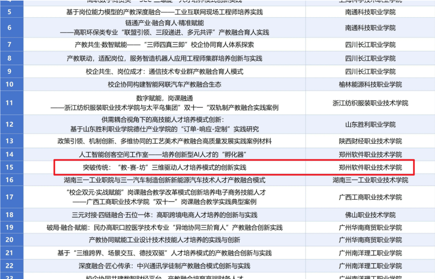
Task: Select the row 6 title about 链通产业·融合育人
Action: coord(164,28)
